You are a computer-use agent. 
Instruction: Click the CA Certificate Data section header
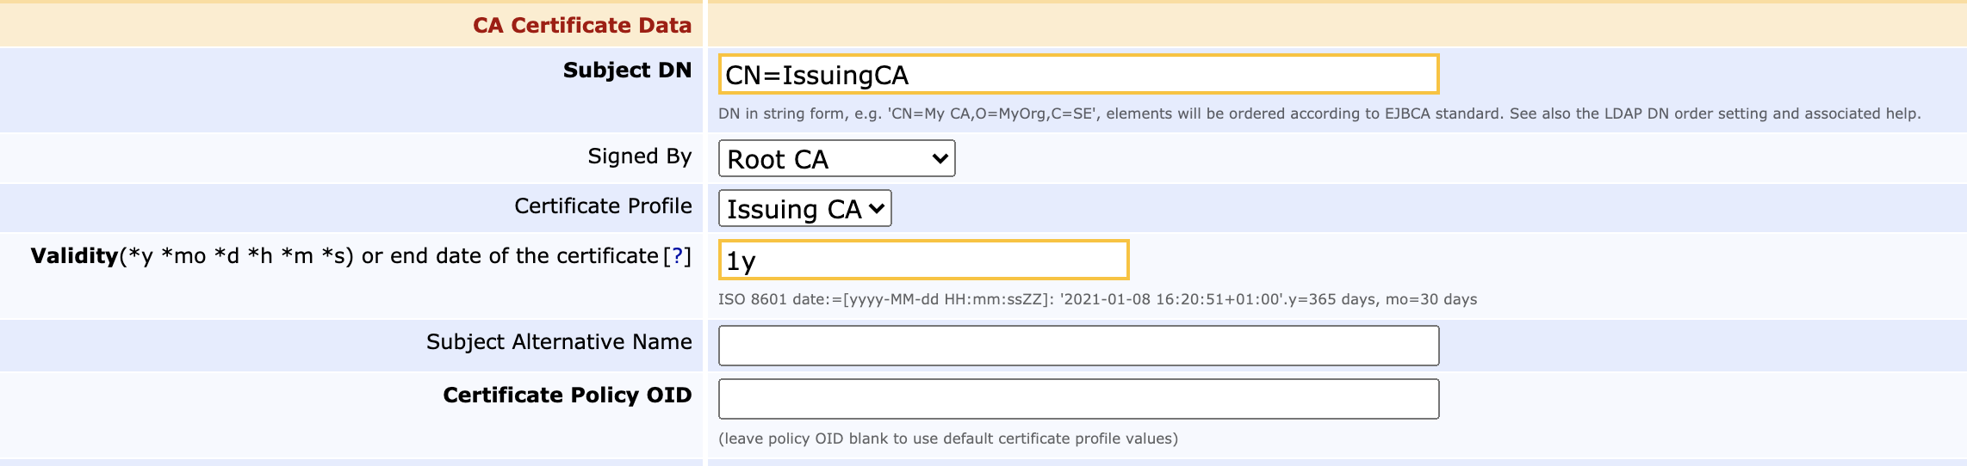tap(581, 25)
